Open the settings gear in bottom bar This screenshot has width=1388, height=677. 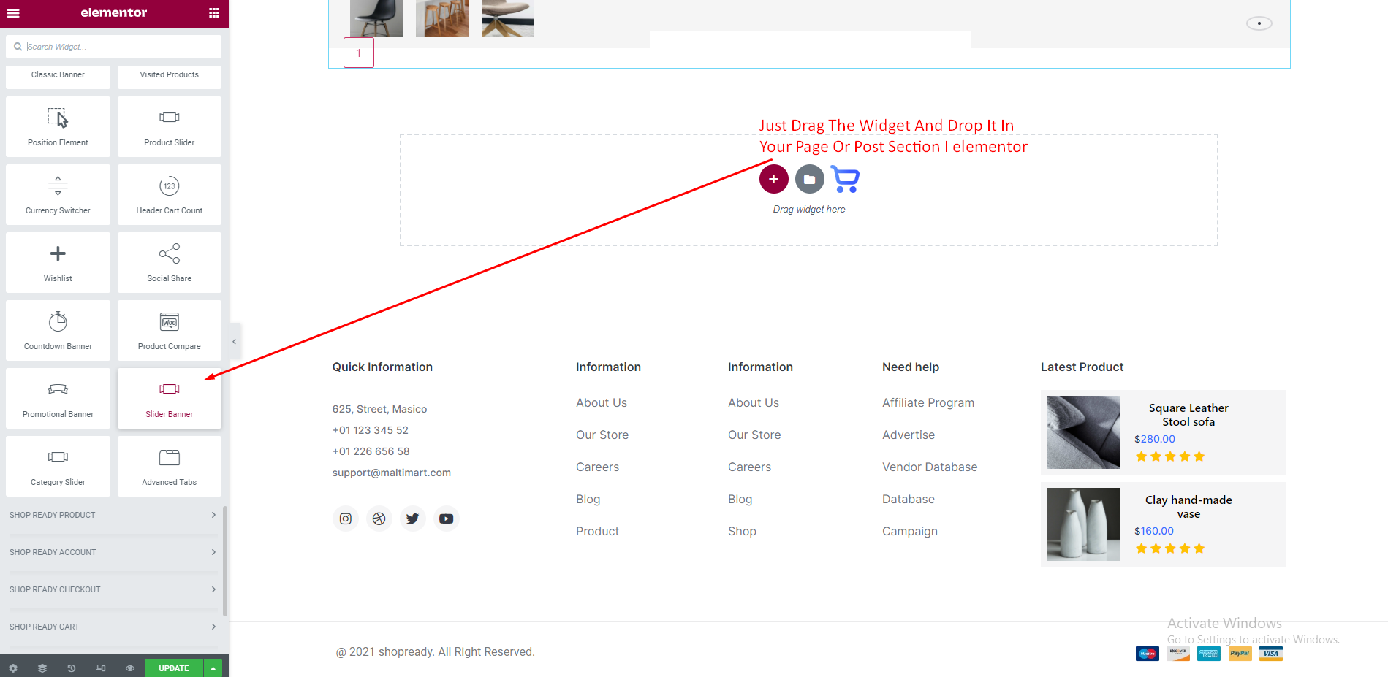click(x=13, y=668)
